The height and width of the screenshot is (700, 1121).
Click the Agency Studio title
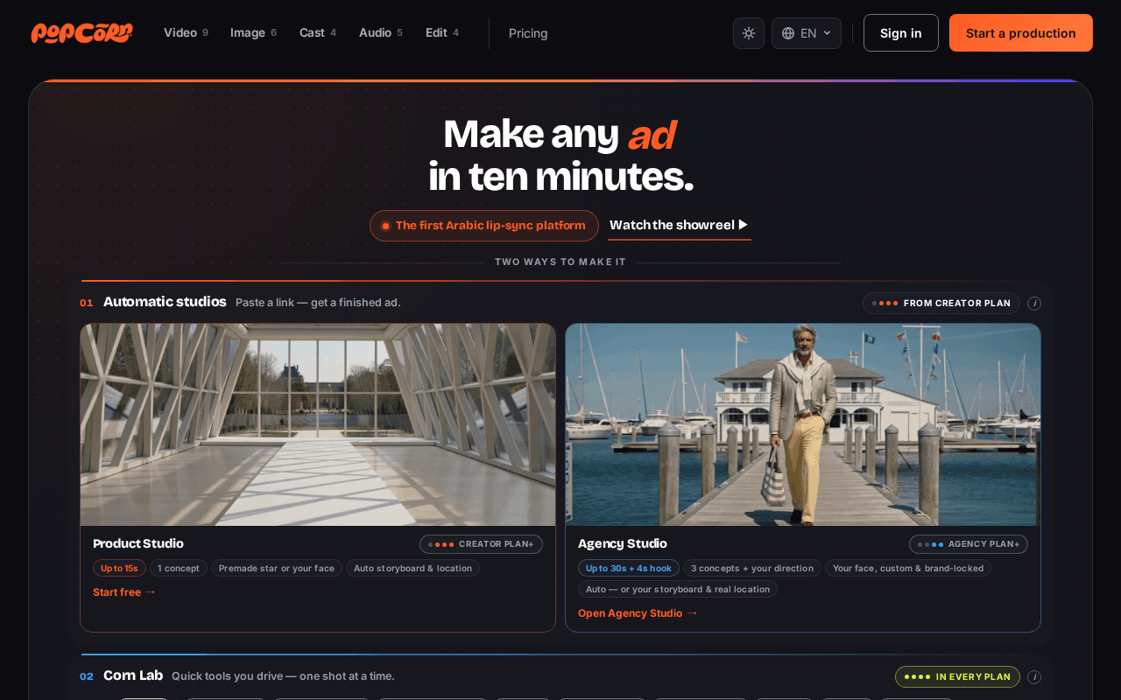(623, 543)
